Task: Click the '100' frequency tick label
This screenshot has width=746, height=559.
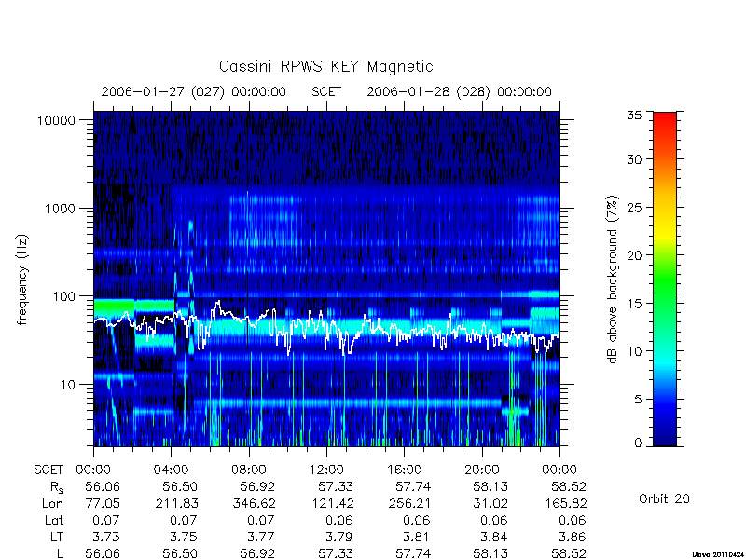Action: click(64, 296)
